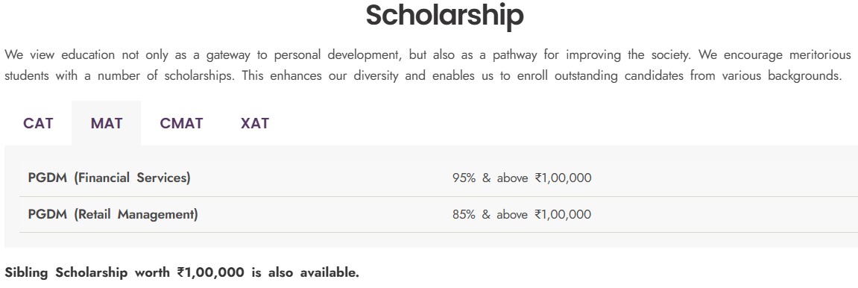This screenshot has width=858, height=288.
Task: Click the ₹1,00,000 amount in Sibling Scholarship line
Action: point(211,272)
